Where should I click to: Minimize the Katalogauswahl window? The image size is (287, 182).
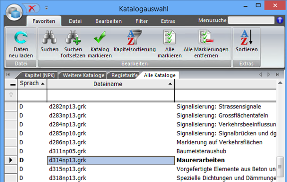click(x=246, y=6)
